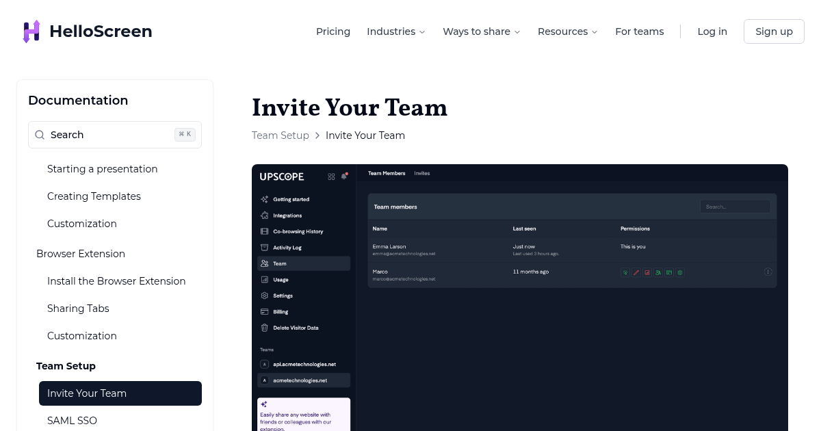The height and width of the screenshot is (431, 821).
Task: Click the Settings gear icon in sidebar
Action: (x=264, y=296)
